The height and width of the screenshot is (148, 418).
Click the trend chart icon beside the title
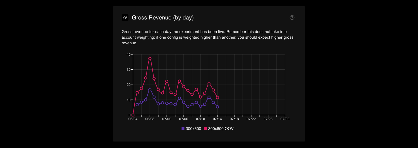tap(125, 17)
